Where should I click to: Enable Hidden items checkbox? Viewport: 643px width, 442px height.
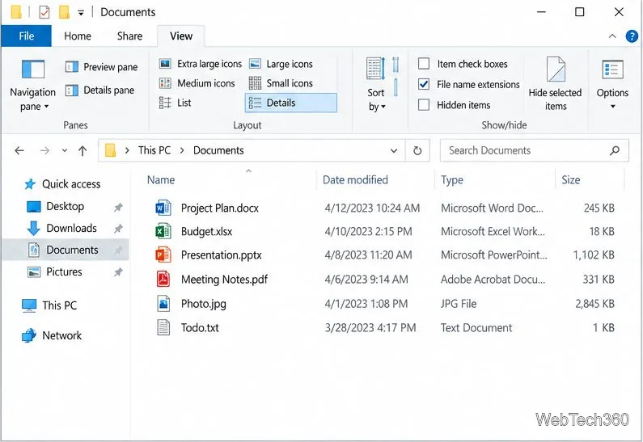(424, 105)
